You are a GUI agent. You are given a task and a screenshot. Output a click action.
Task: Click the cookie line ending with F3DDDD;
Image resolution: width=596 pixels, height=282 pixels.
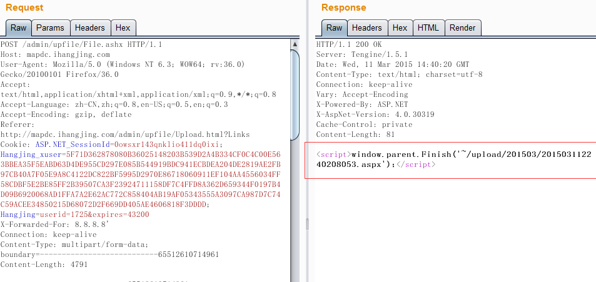pos(105,204)
